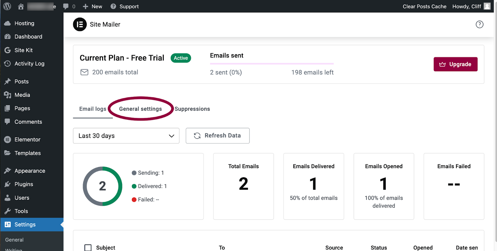Open the Elementor sidebar menu icon
This screenshot has width=497, height=251.
click(7, 140)
